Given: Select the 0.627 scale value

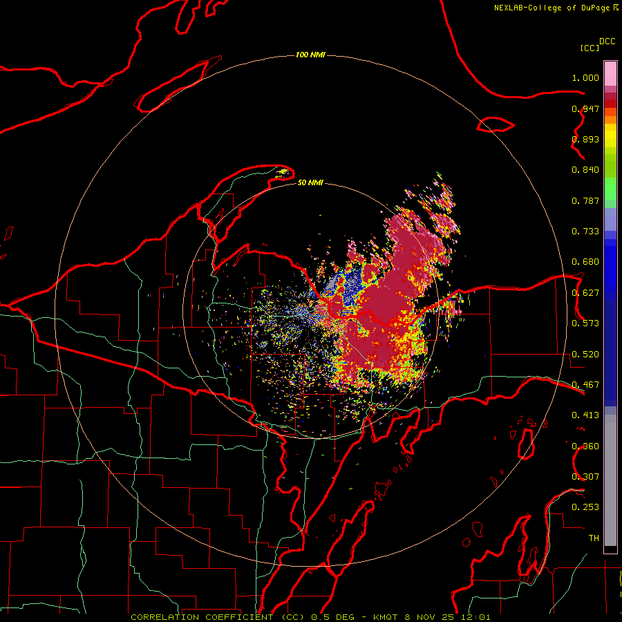Looking at the screenshot, I should pyautogui.click(x=585, y=293).
